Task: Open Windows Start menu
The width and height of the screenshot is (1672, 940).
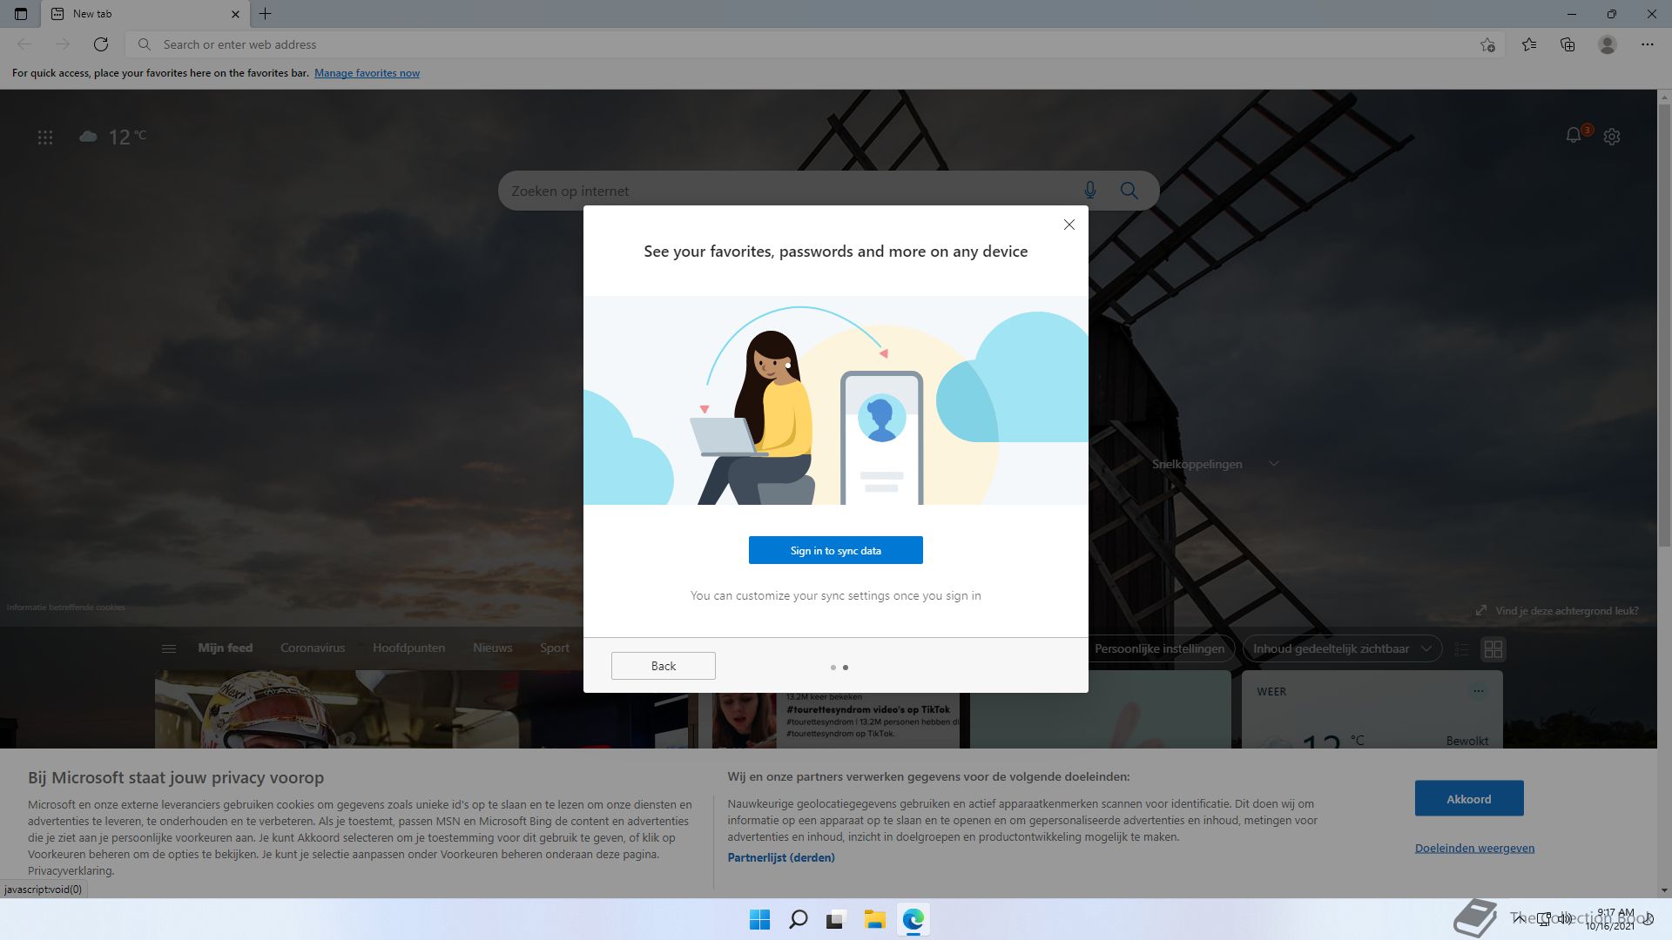Action: point(759,920)
